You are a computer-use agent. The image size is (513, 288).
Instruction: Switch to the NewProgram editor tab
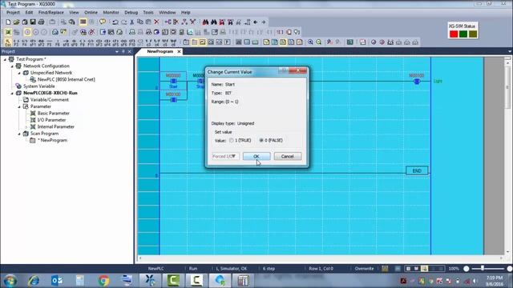[x=160, y=51]
